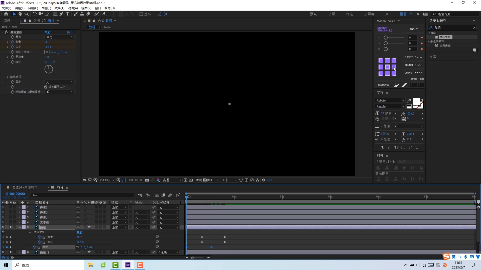Screen dimensions: 481x270
Task: Click the Elastic wave icon in Motion Tools
Action: 419,57
